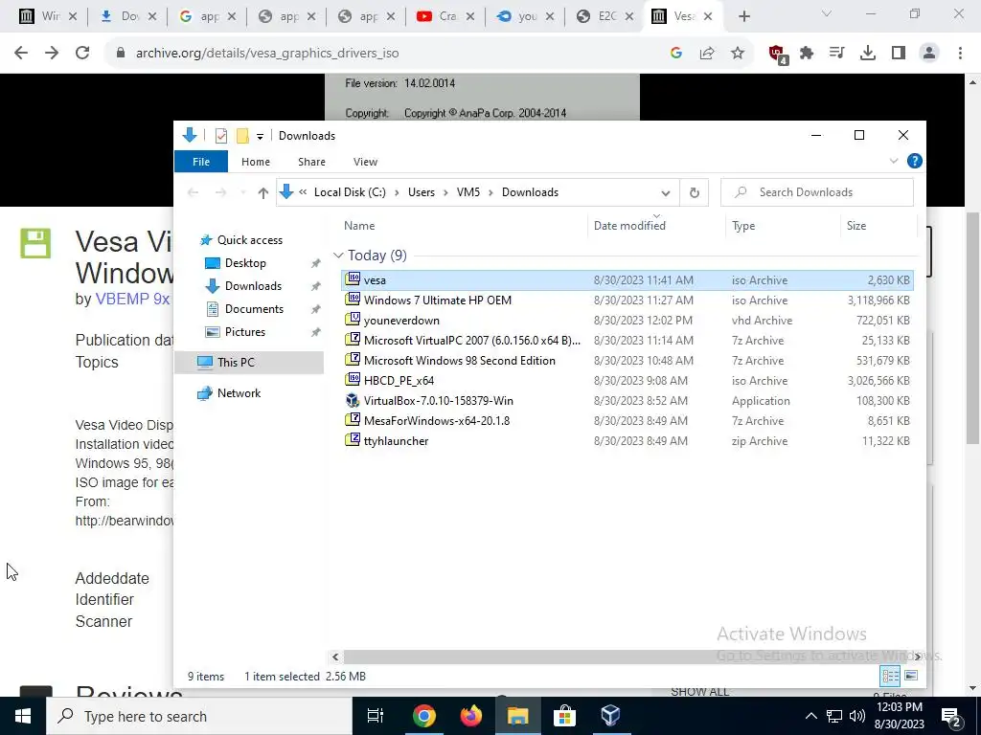Viewport: 981px width, 735px height.
Task: Toggle Chrome side panel icon
Action: tap(899, 54)
